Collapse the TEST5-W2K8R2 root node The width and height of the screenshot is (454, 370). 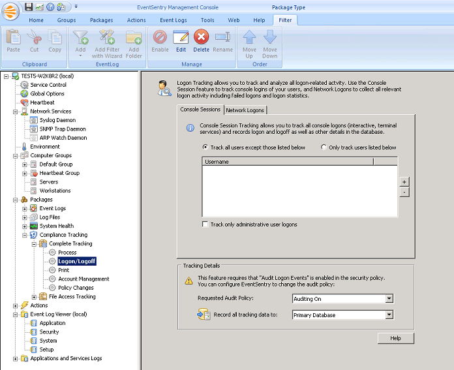pos(6,76)
